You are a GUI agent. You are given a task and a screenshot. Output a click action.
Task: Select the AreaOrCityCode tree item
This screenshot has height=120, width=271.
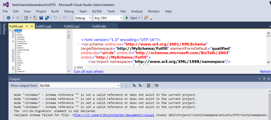click(x=22, y=44)
